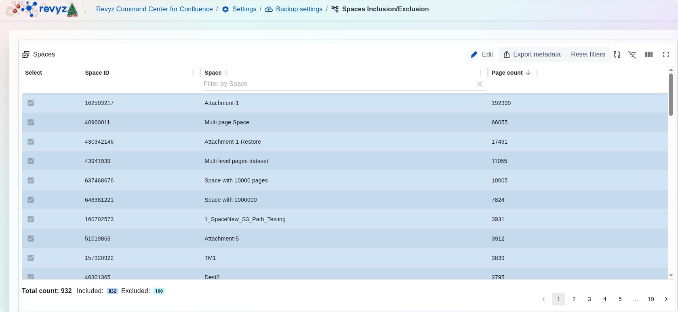678x312 pixels.
Task: Jump to last page 19
Action: [x=651, y=299]
